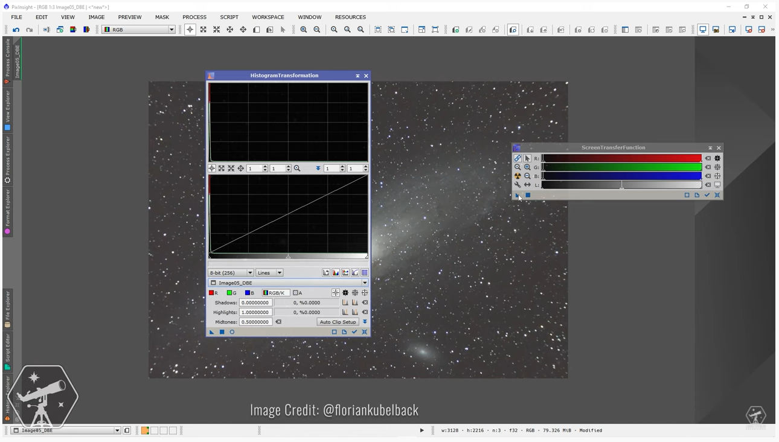
Task: Open the RGB channel dropdown in toolbar
Action: 138,30
